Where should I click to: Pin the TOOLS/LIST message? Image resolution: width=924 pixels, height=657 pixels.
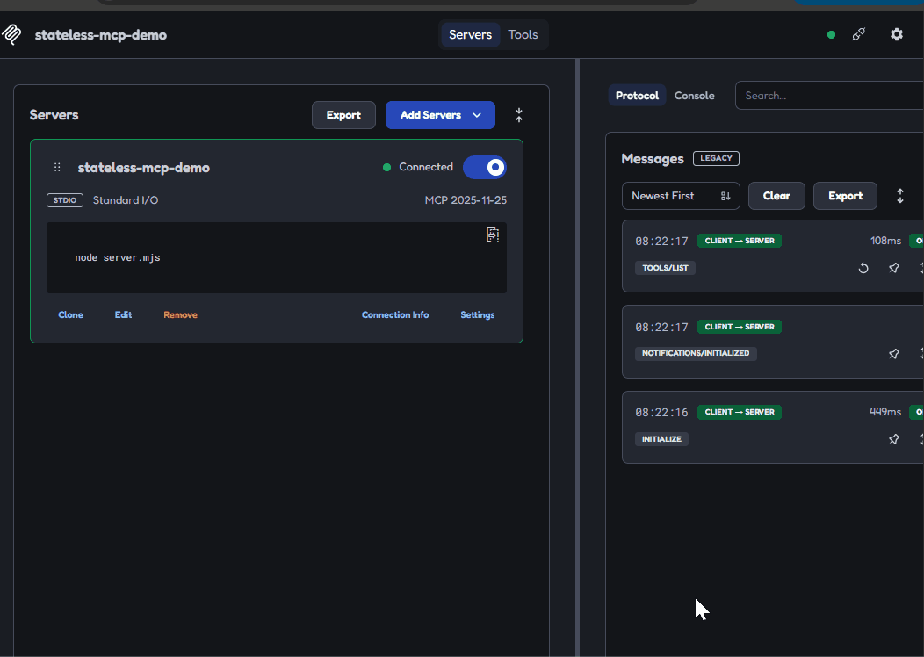pos(894,268)
